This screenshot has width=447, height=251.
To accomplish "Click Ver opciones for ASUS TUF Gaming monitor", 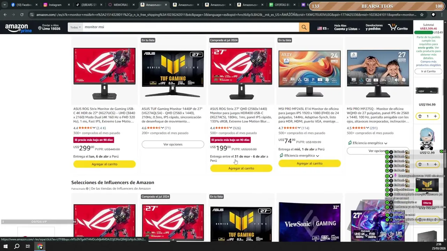I will tap(173, 144).
